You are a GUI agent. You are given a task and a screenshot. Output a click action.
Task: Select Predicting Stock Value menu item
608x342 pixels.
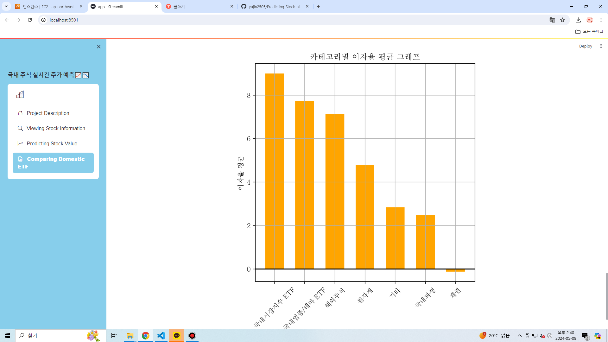click(x=52, y=143)
